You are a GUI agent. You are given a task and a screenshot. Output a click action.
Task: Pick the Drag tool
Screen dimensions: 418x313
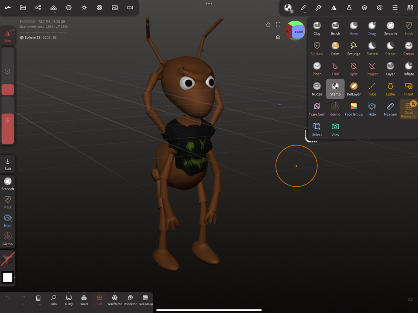(x=372, y=28)
